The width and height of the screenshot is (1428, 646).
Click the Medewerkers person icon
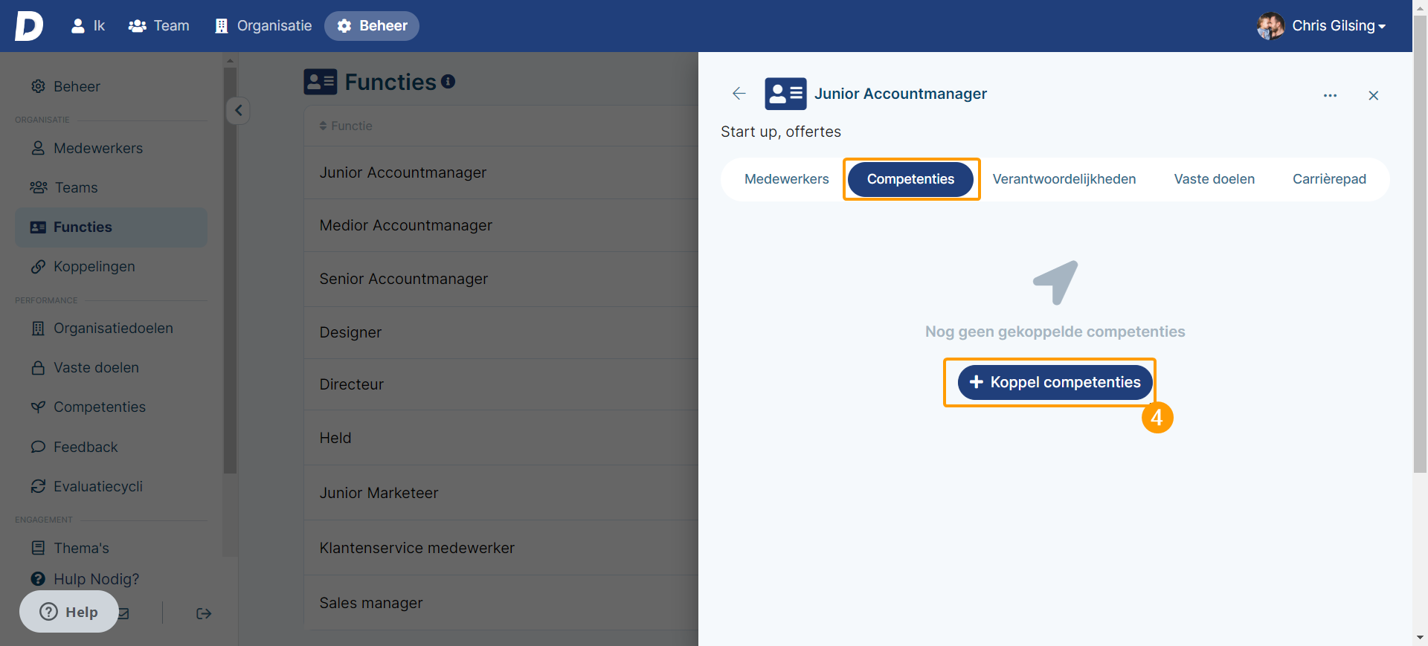click(x=38, y=148)
